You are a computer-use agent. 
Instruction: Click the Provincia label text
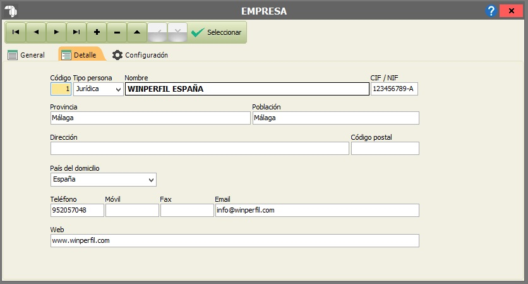(x=64, y=107)
